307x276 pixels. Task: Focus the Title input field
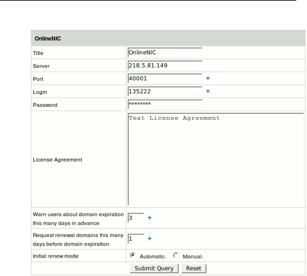[165, 53]
